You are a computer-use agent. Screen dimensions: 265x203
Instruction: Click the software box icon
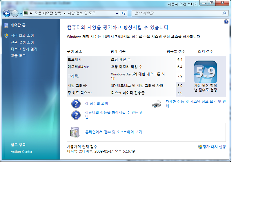[x=75, y=132]
